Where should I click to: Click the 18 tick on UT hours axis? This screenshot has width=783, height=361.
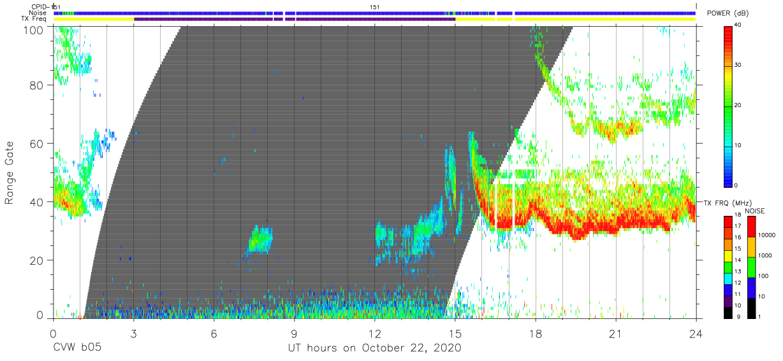click(535, 333)
